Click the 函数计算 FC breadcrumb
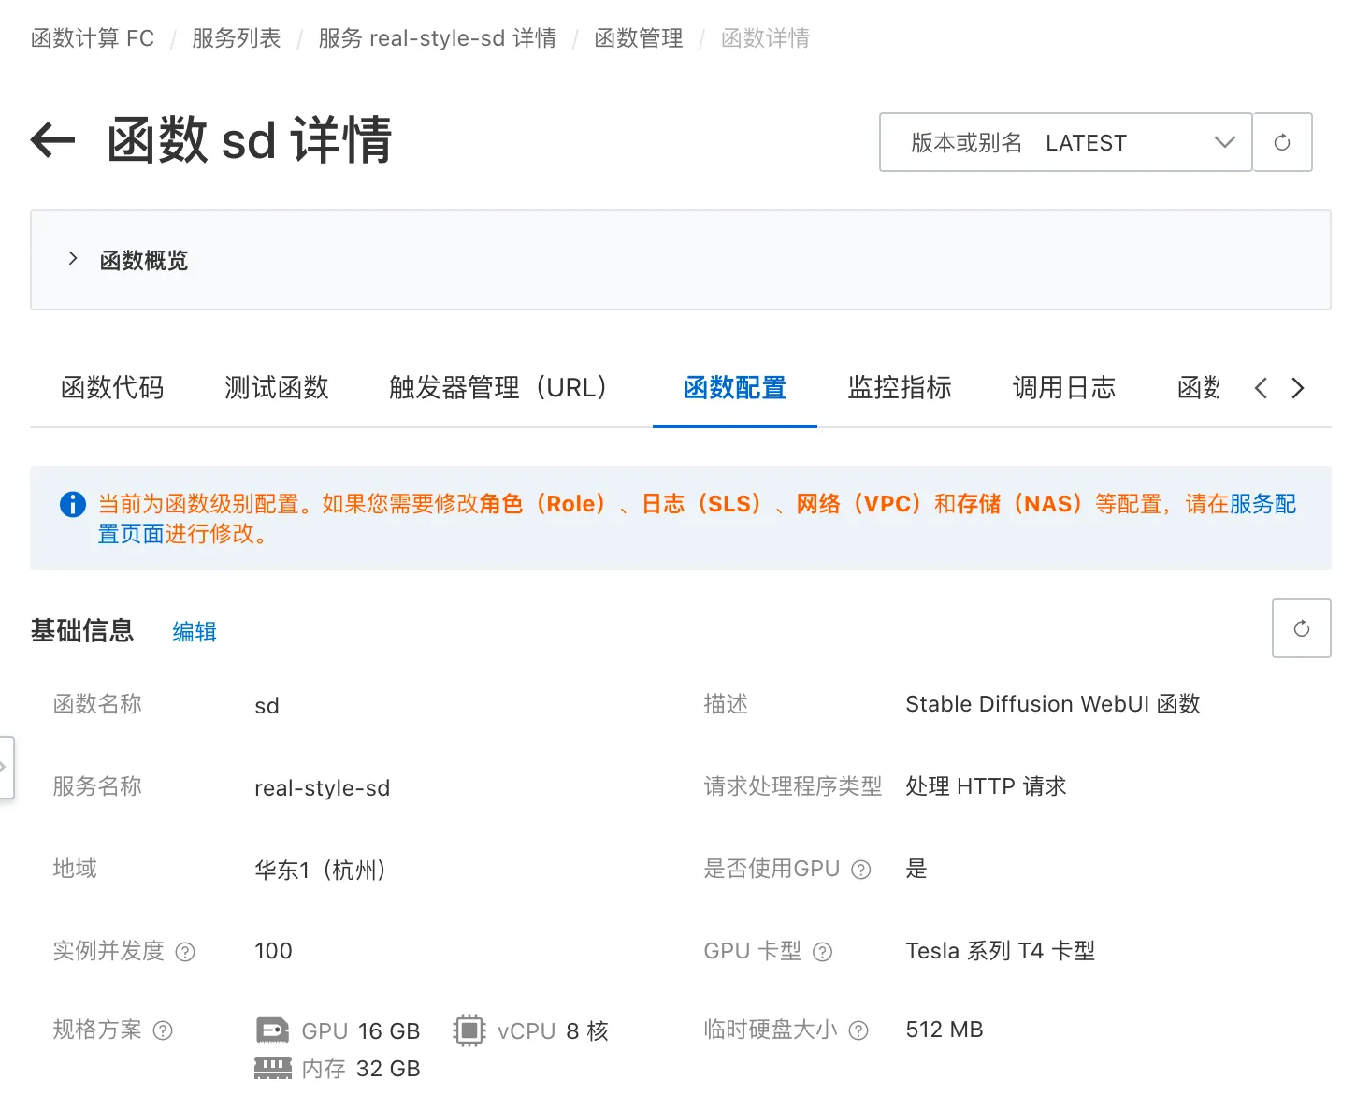This screenshot has width=1356, height=1109. click(92, 37)
